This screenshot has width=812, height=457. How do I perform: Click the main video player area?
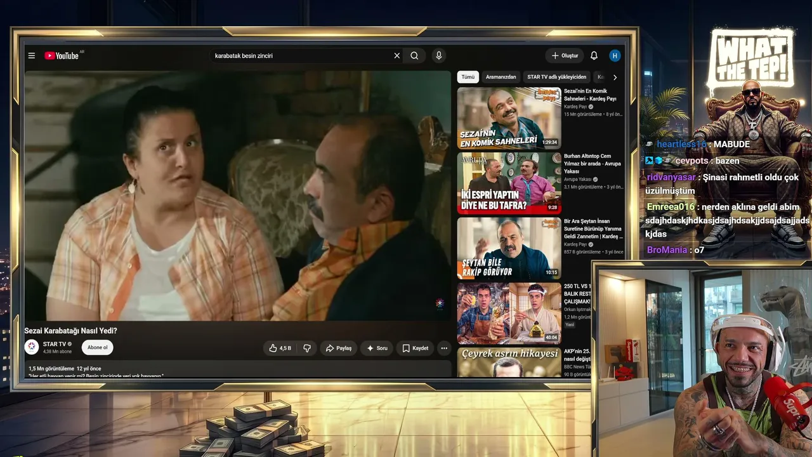(x=238, y=195)
